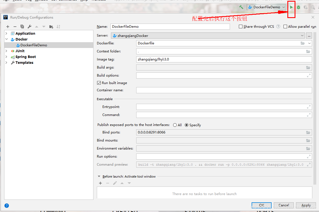
Task: Add a before-launch task with the plus icon
Action: (x=100, y=183)
